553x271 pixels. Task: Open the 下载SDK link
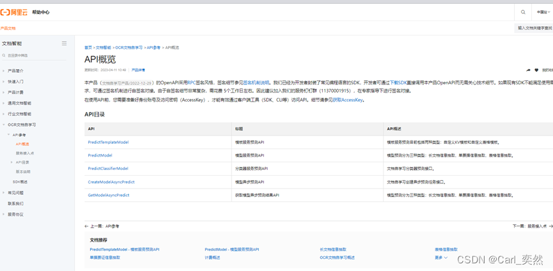coord(398,83)
